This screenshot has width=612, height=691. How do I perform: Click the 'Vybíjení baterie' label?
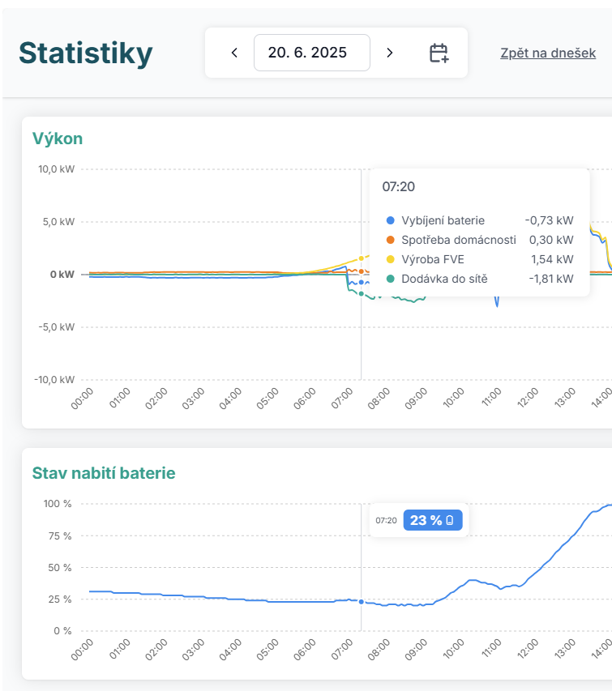click(x=443, y=220)
